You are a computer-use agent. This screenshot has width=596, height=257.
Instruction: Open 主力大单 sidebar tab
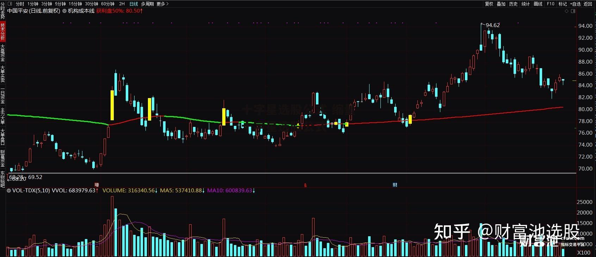tap(3, 116)
